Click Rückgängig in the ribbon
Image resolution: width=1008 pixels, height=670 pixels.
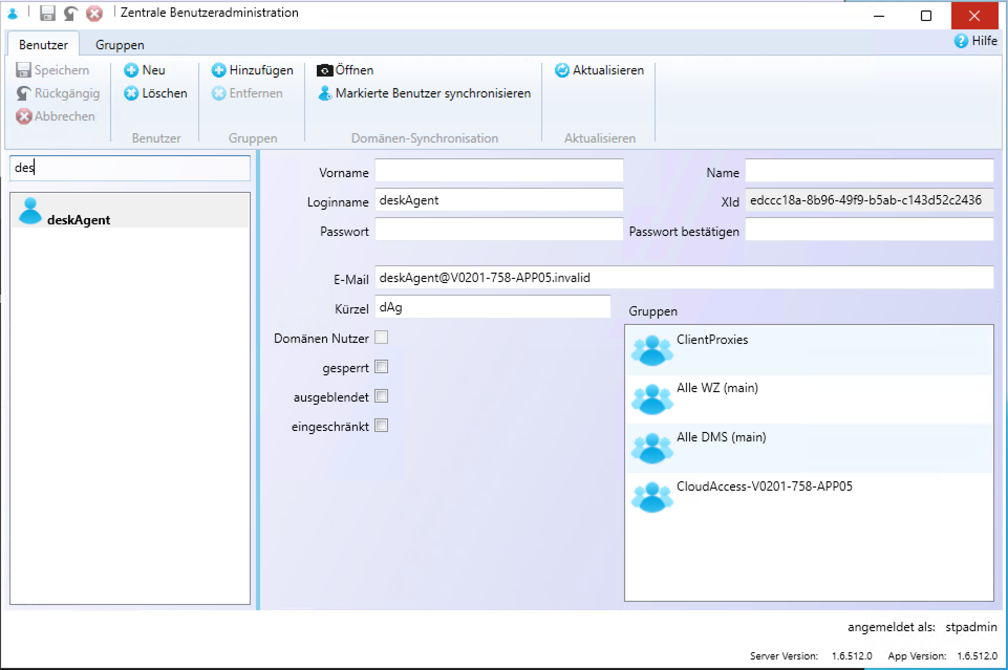pos(58,93)
